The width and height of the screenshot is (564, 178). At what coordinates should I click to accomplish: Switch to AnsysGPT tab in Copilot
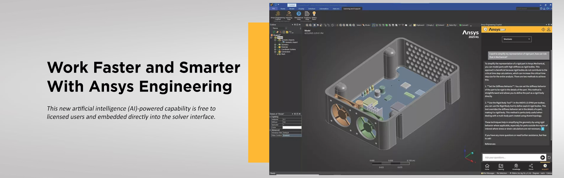[x=545, y=167]
